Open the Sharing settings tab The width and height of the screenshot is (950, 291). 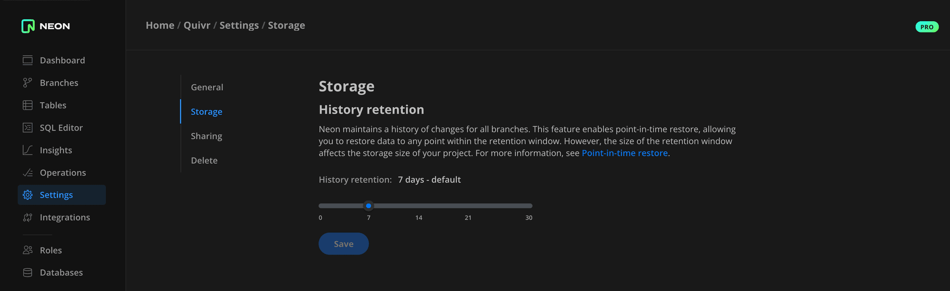tap(206, 136)
